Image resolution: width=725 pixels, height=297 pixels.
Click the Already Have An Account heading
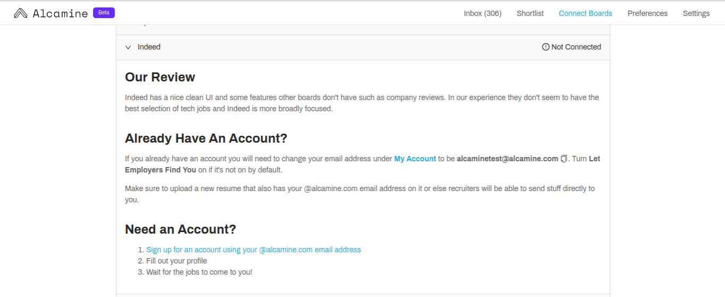coord(206,138)
